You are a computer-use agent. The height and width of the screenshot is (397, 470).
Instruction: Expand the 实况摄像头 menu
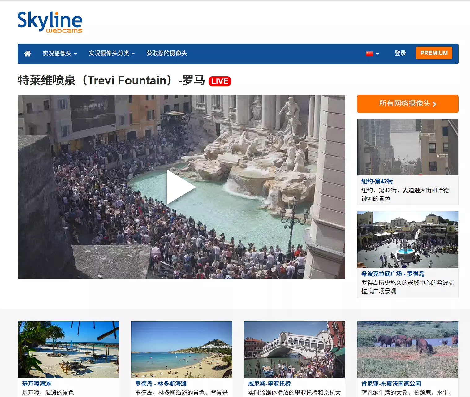[60, 54]
